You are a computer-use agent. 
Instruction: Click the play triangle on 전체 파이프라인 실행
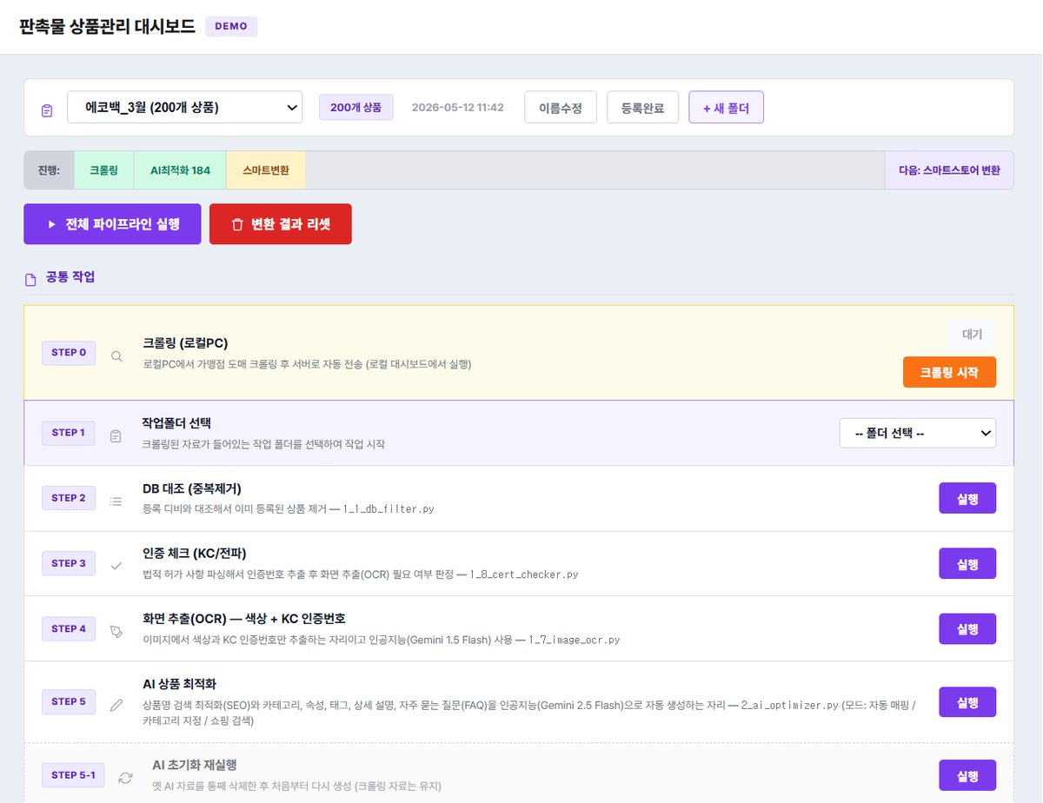click(52, 224)
